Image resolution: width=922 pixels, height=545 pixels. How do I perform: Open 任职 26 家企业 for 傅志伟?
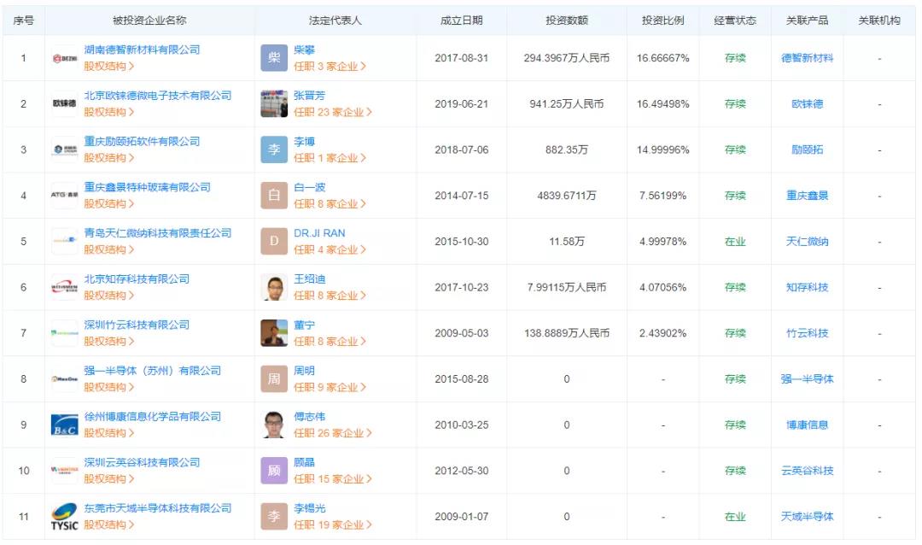click(x=332, y=433)
